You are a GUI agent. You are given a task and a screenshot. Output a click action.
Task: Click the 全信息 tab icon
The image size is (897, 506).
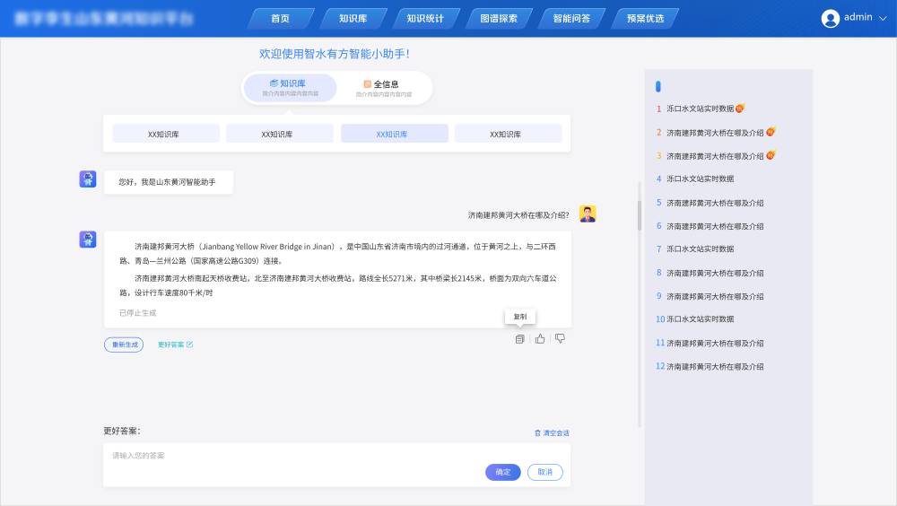coord(367,84)
